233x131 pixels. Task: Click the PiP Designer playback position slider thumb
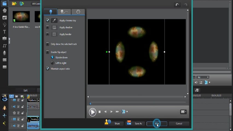[90, 103]
